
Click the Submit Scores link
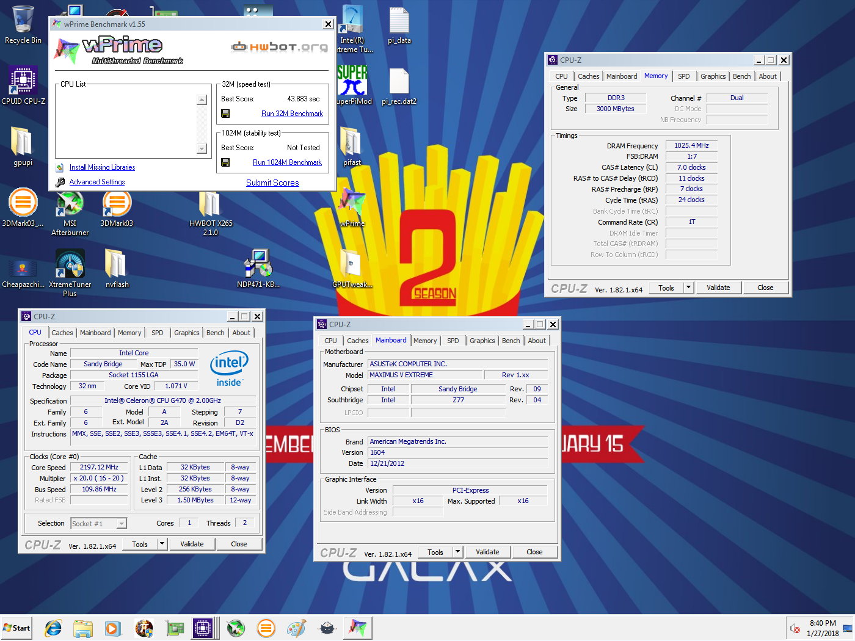point(272,183)
